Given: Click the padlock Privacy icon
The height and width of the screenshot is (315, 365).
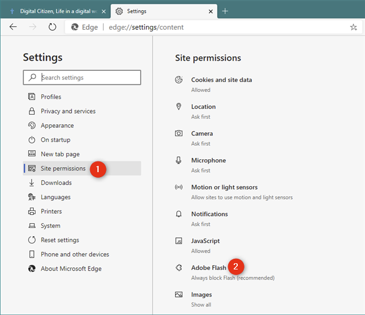Looking at the screenshot, I should pos(32,111).
